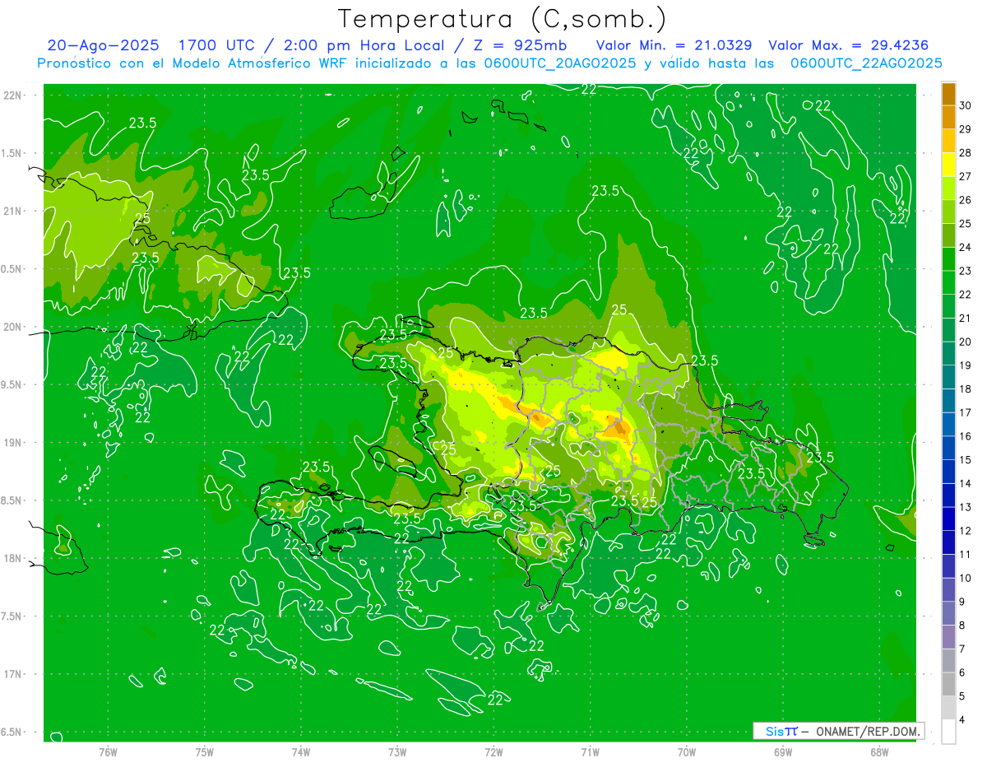Click the colorbar swatch between 29 and 30
The image size is (987, 763).
click(949, 117)
